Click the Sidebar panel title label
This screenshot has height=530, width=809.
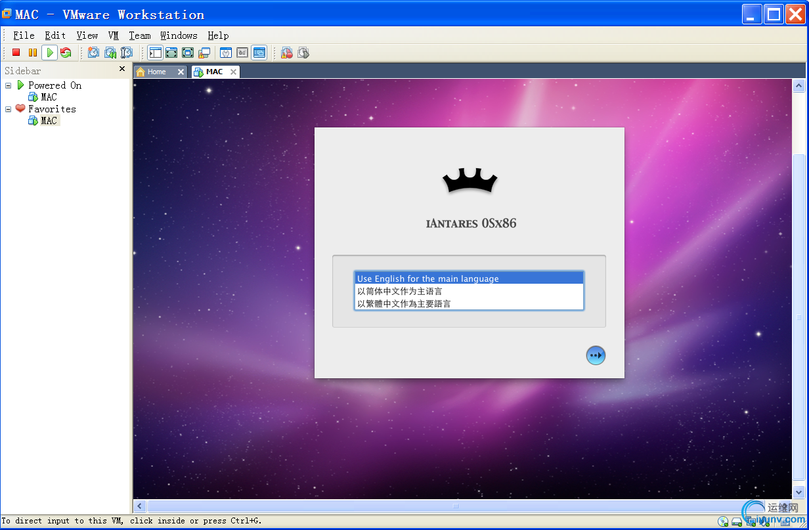click(23, 70)
